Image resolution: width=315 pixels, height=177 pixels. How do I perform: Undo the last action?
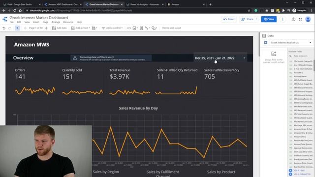4,28
